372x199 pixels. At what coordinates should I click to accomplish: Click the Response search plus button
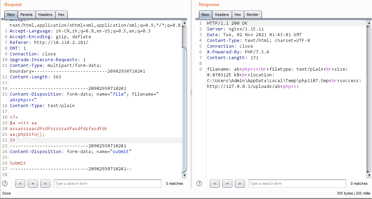coord(227,183)
